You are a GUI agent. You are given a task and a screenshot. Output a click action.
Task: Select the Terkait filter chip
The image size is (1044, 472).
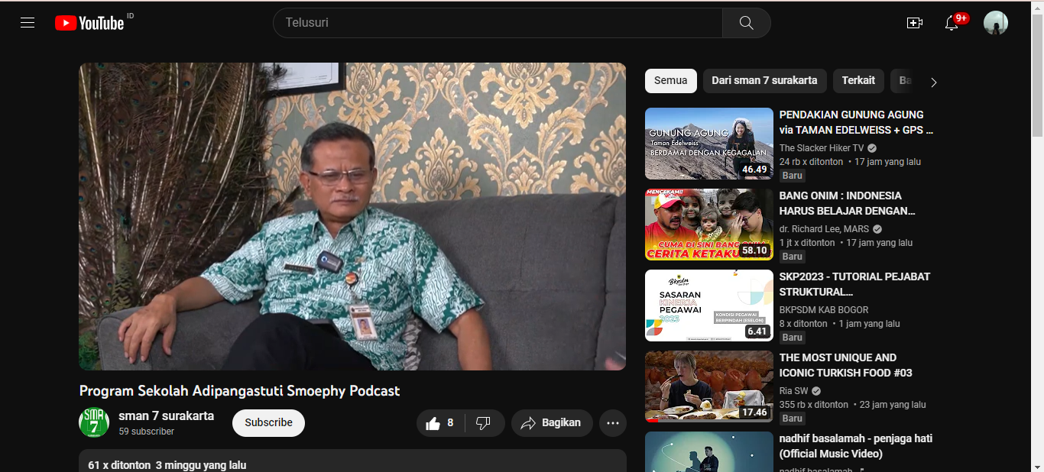(x=859, y=80)
